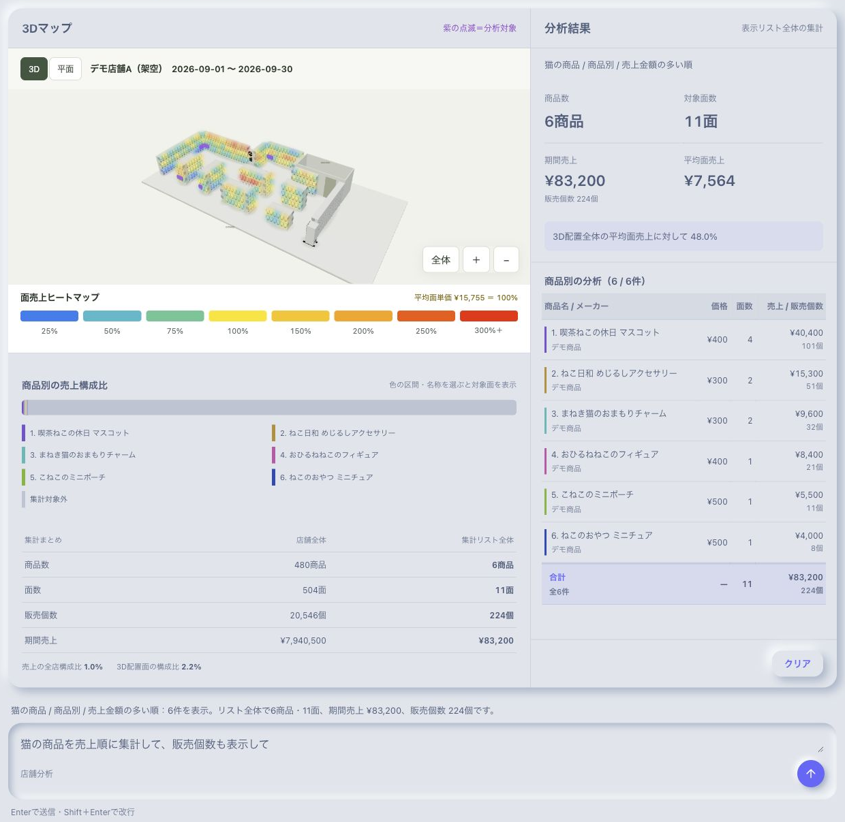Select the 200% orange heatmap swatch

pyautogui.click(x=363, y=316)
